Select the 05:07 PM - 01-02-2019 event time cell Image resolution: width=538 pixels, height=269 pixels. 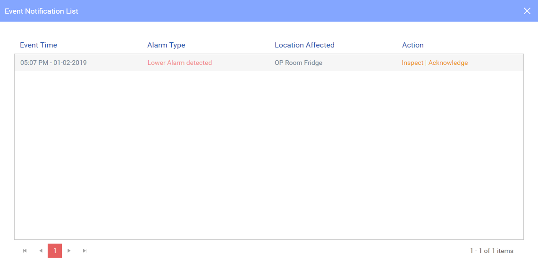(53, 63)
